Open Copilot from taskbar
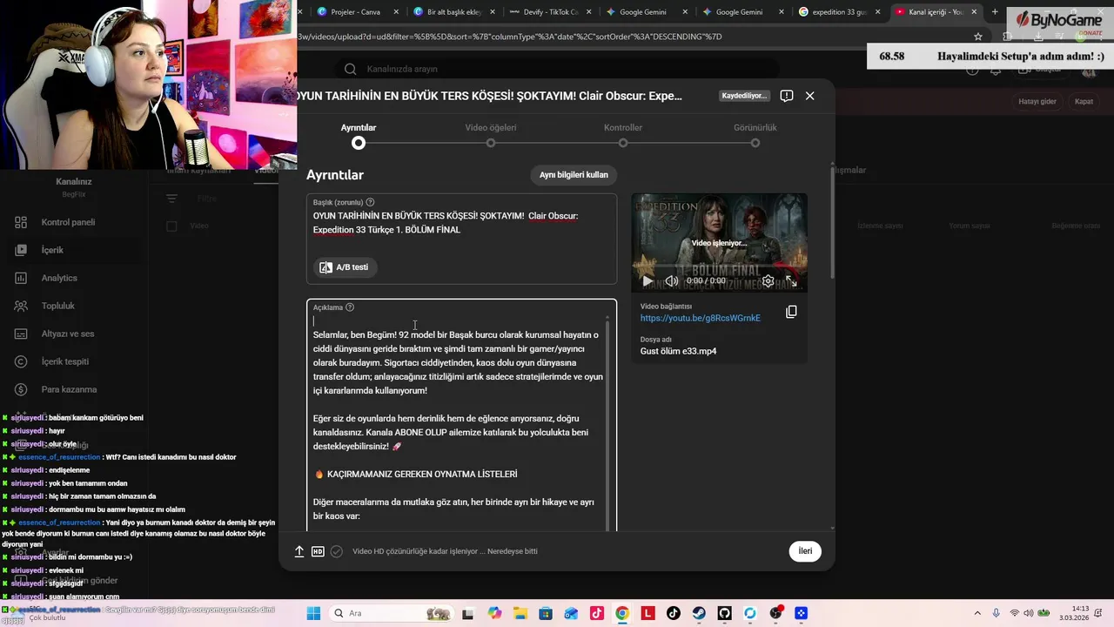This screenshot has height=627, width=1114. click(494, 613)
